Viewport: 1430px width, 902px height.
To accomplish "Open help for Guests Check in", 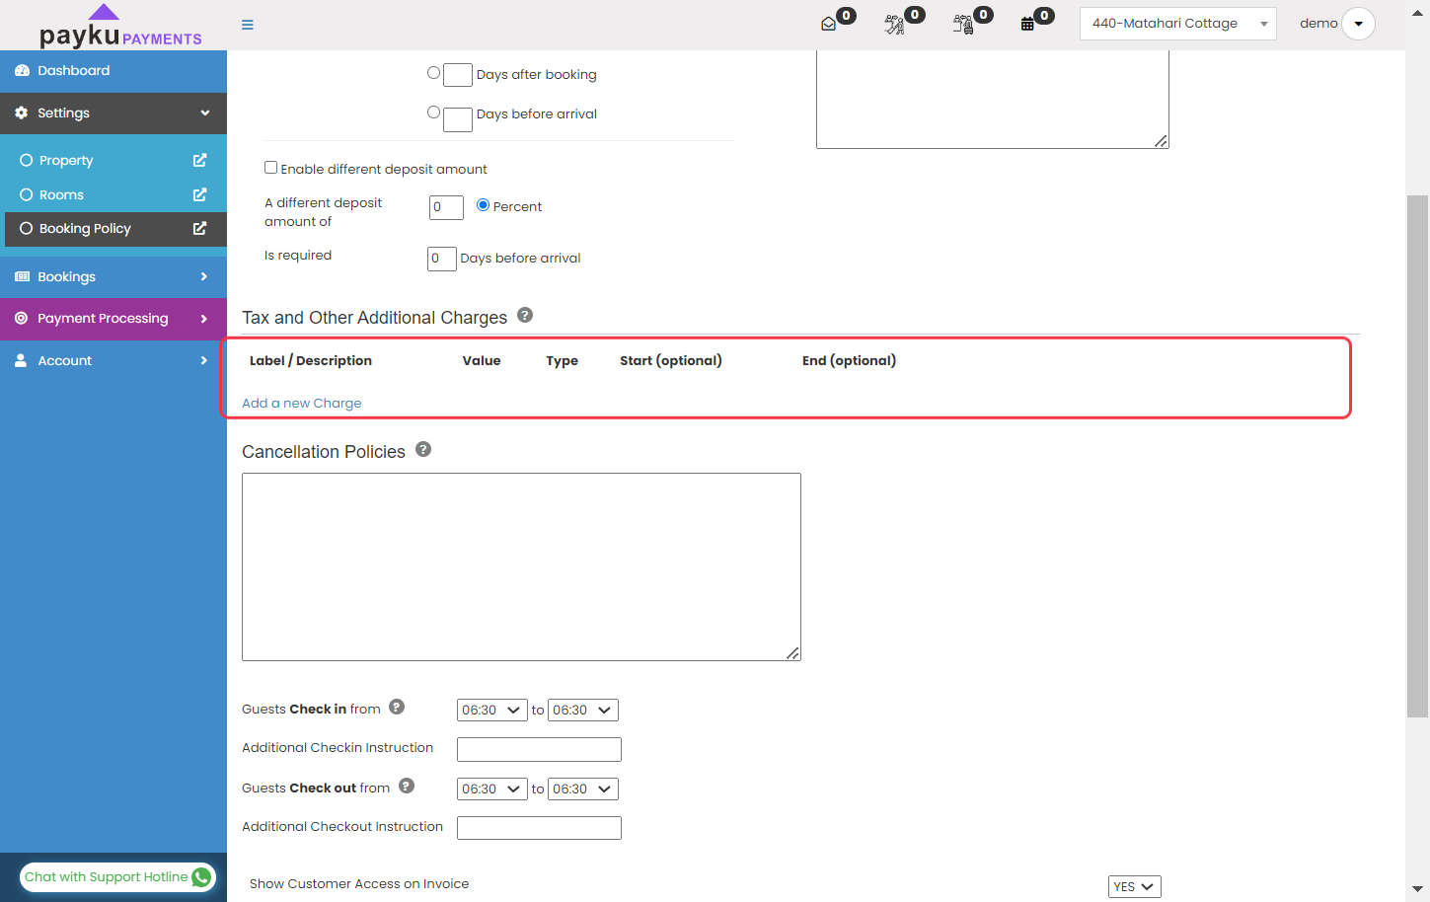I will (x=397, y=707).
